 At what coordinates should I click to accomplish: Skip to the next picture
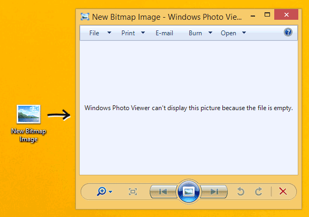[x=214, y=191]
